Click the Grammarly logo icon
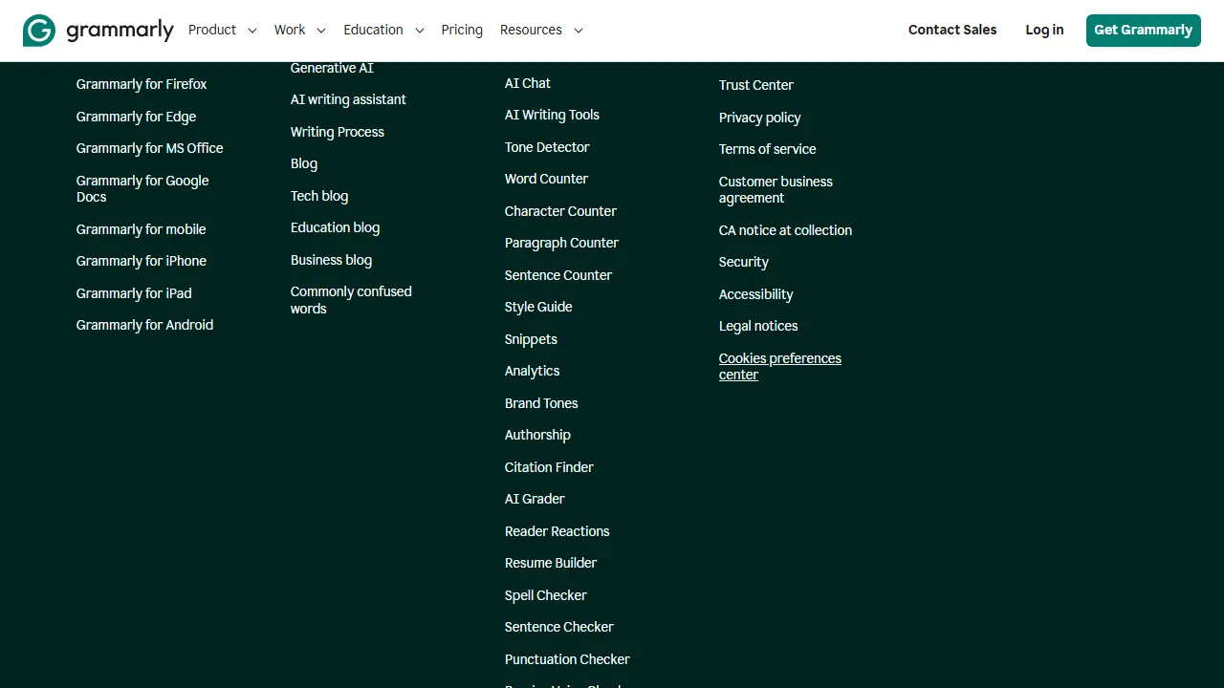1224x688 pixels. tap(39, 31)
